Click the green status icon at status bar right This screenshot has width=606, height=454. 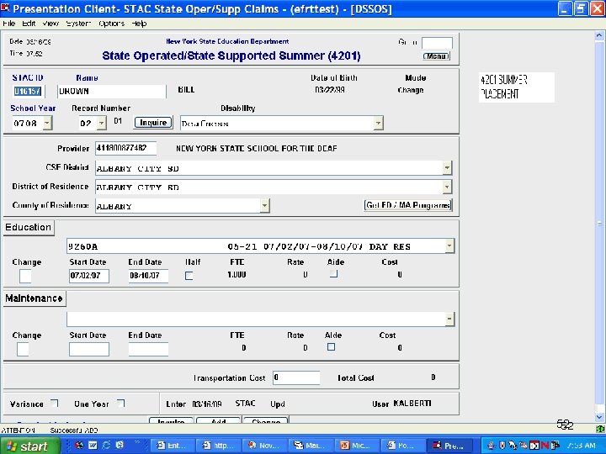point(600,429)
